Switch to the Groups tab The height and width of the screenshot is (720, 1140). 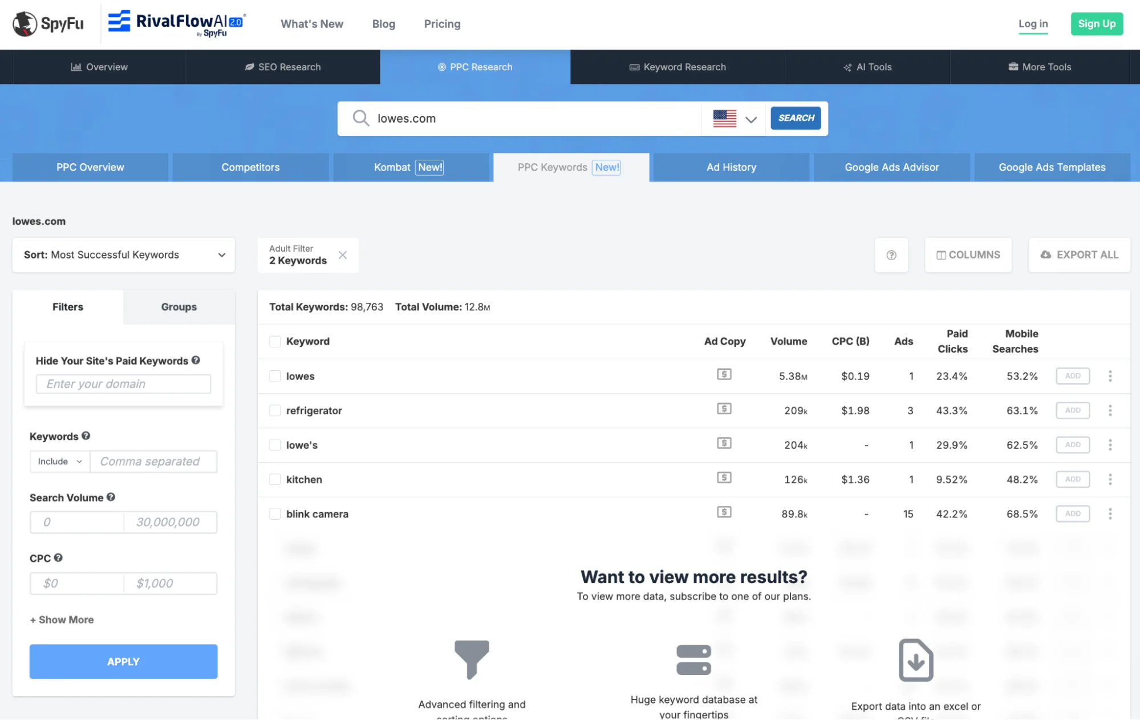pyautogui.click(x=179, y=307)
